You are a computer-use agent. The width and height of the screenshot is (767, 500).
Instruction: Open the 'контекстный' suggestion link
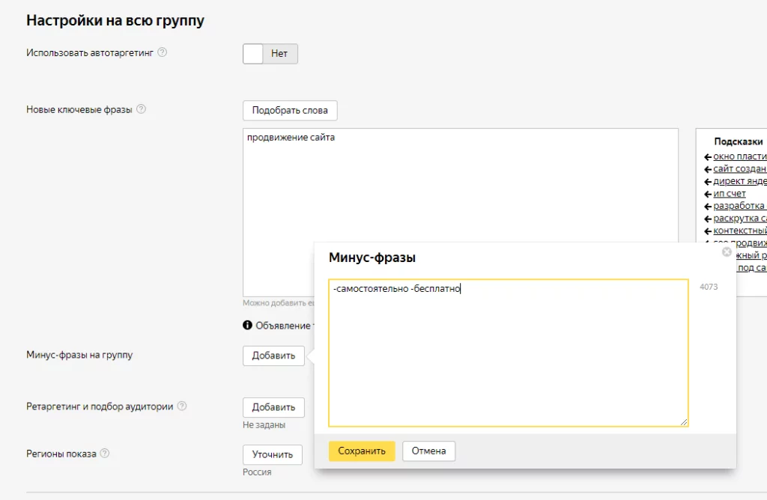pyautogui.click(x=739, y=231)
